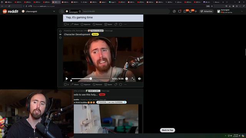
Task: Click the shield icon under gaming time post
Action: [x=120, y=24]
